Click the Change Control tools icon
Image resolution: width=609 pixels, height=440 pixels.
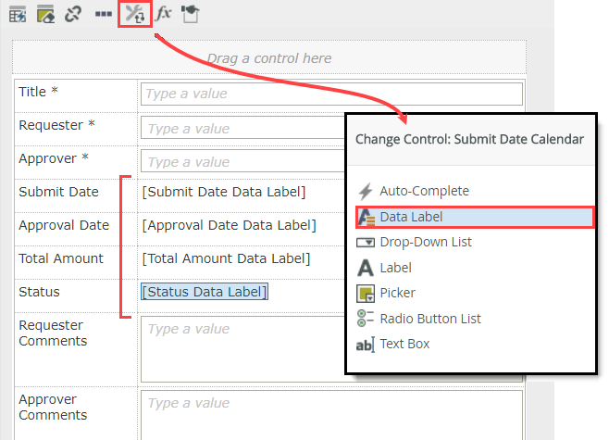(135, 15)
